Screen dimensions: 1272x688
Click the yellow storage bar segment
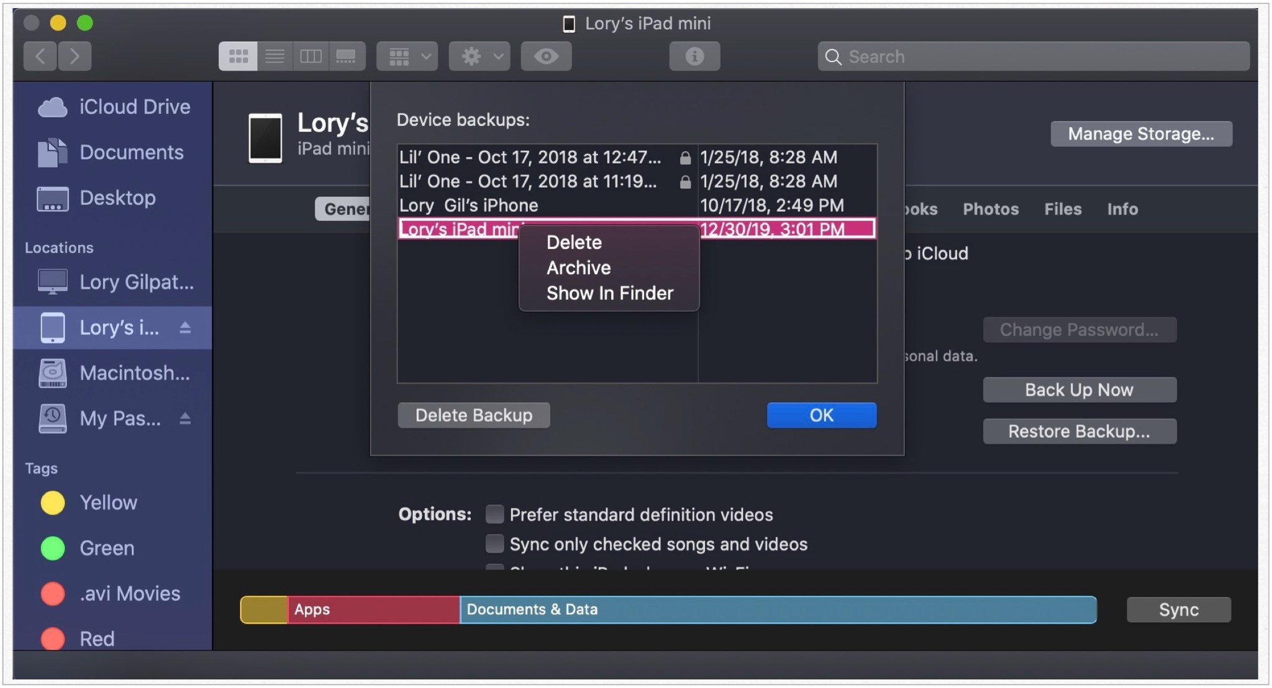click(264, 610)
